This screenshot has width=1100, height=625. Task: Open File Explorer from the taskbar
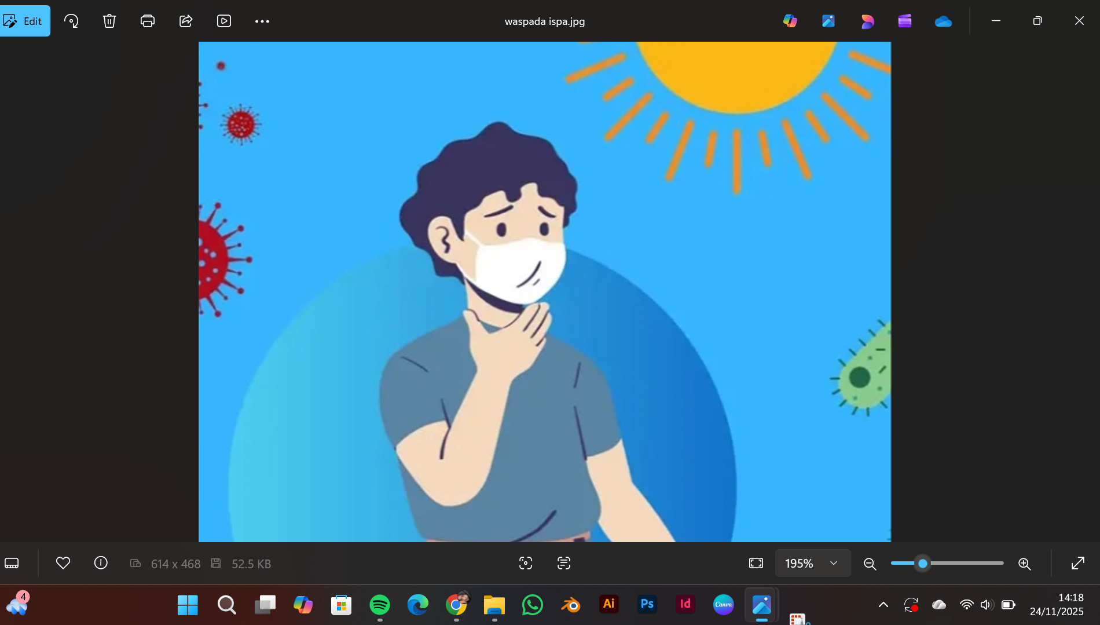point(494,605)
